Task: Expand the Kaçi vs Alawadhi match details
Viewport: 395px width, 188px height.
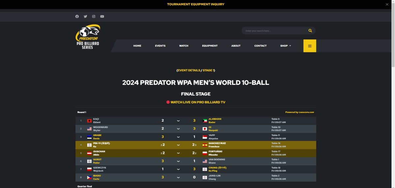Action: point(178,121)
